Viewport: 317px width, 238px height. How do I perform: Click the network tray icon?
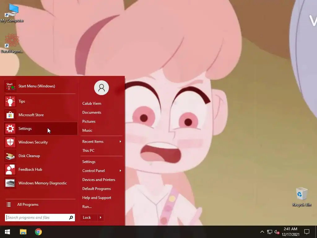(270, 232)
